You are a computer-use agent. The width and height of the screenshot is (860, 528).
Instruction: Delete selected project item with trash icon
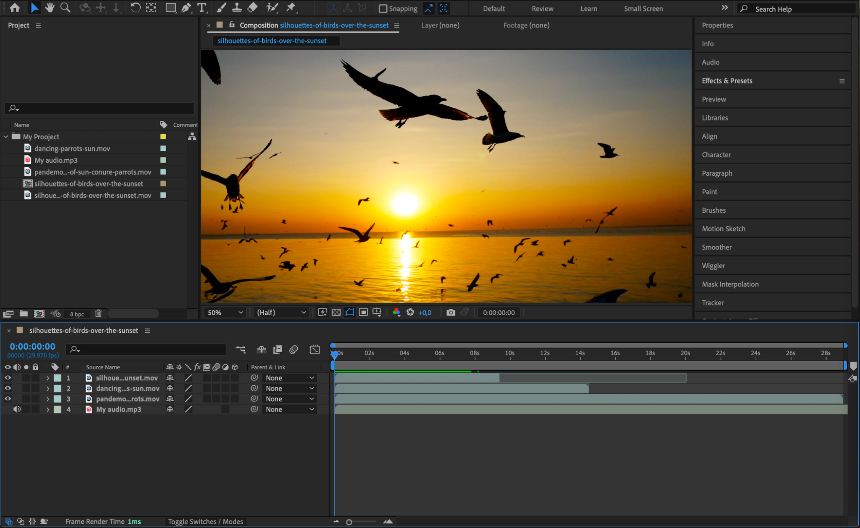tap(99, 313)
